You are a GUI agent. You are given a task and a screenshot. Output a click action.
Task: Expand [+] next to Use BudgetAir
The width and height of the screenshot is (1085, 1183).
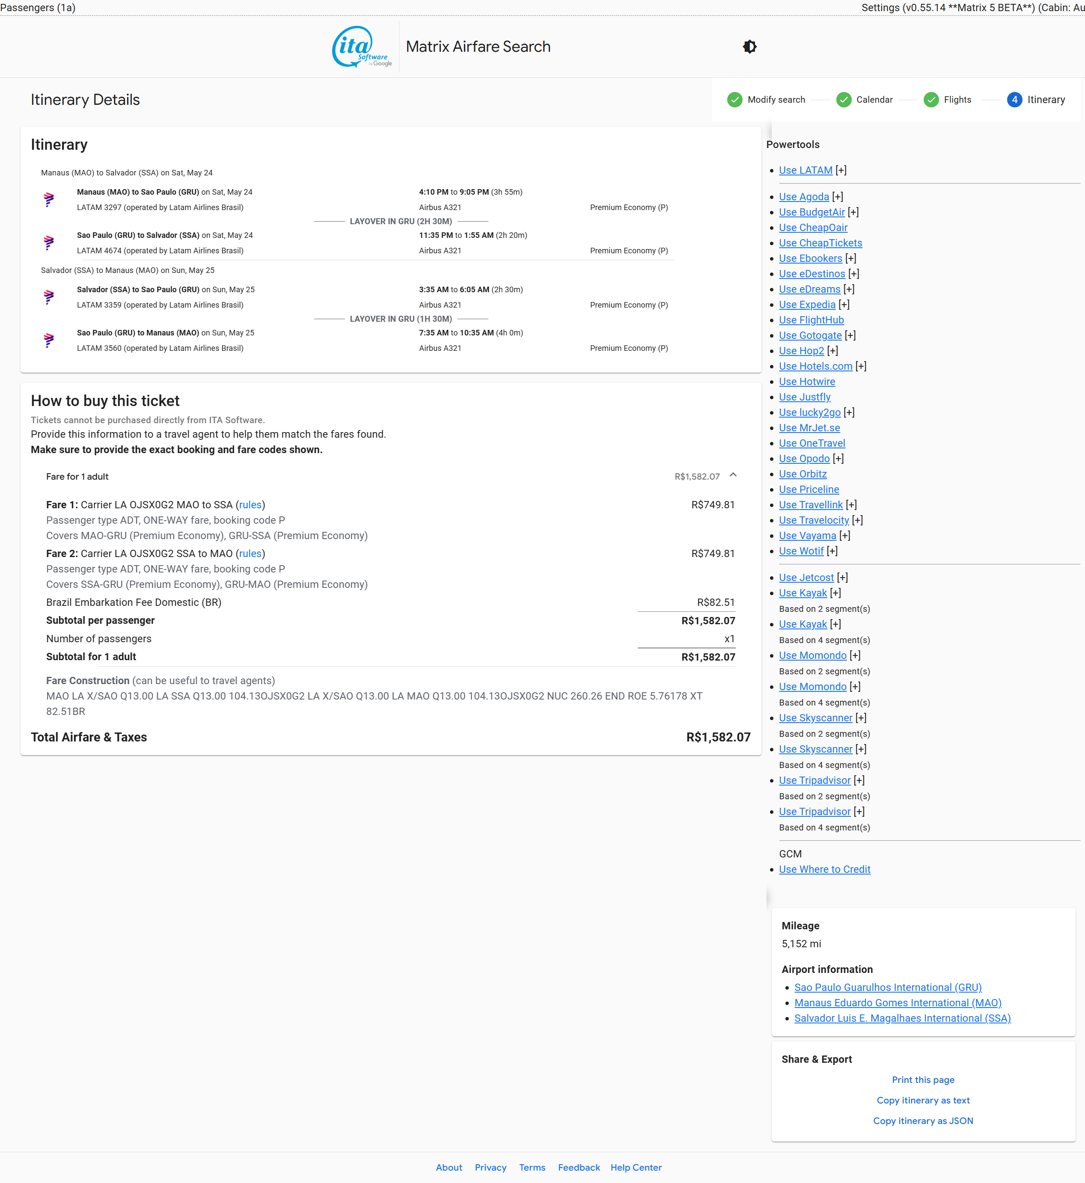[x=854, y=212]
